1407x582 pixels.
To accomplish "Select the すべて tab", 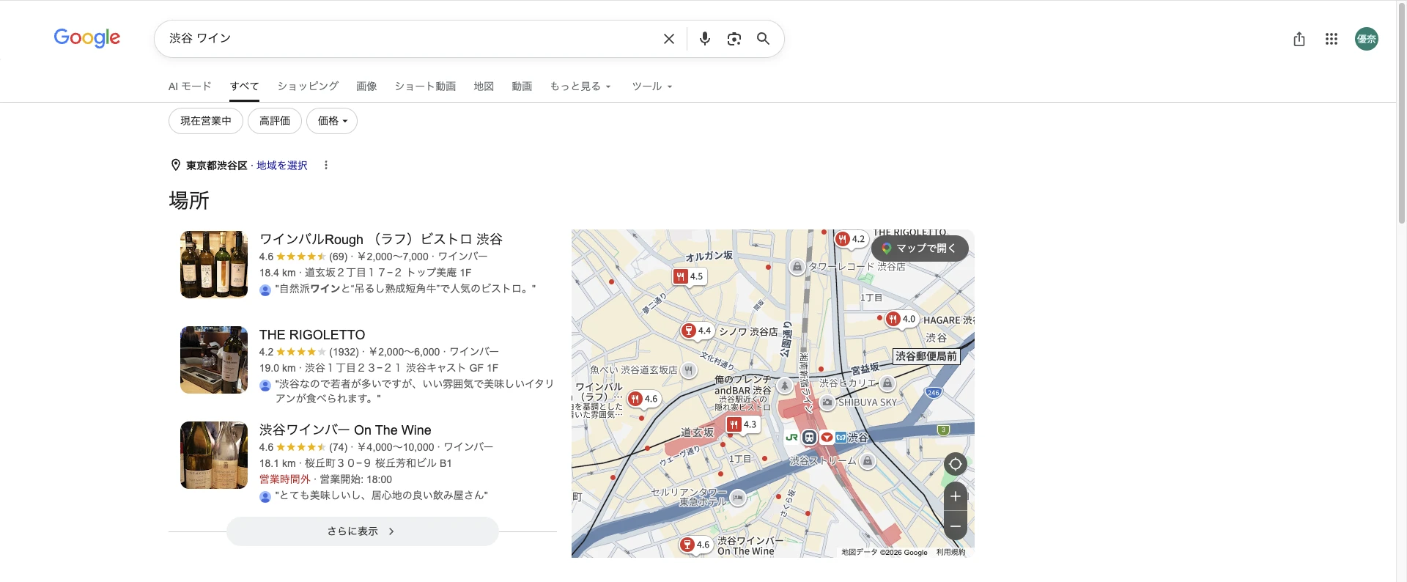I will click(244, 86).
